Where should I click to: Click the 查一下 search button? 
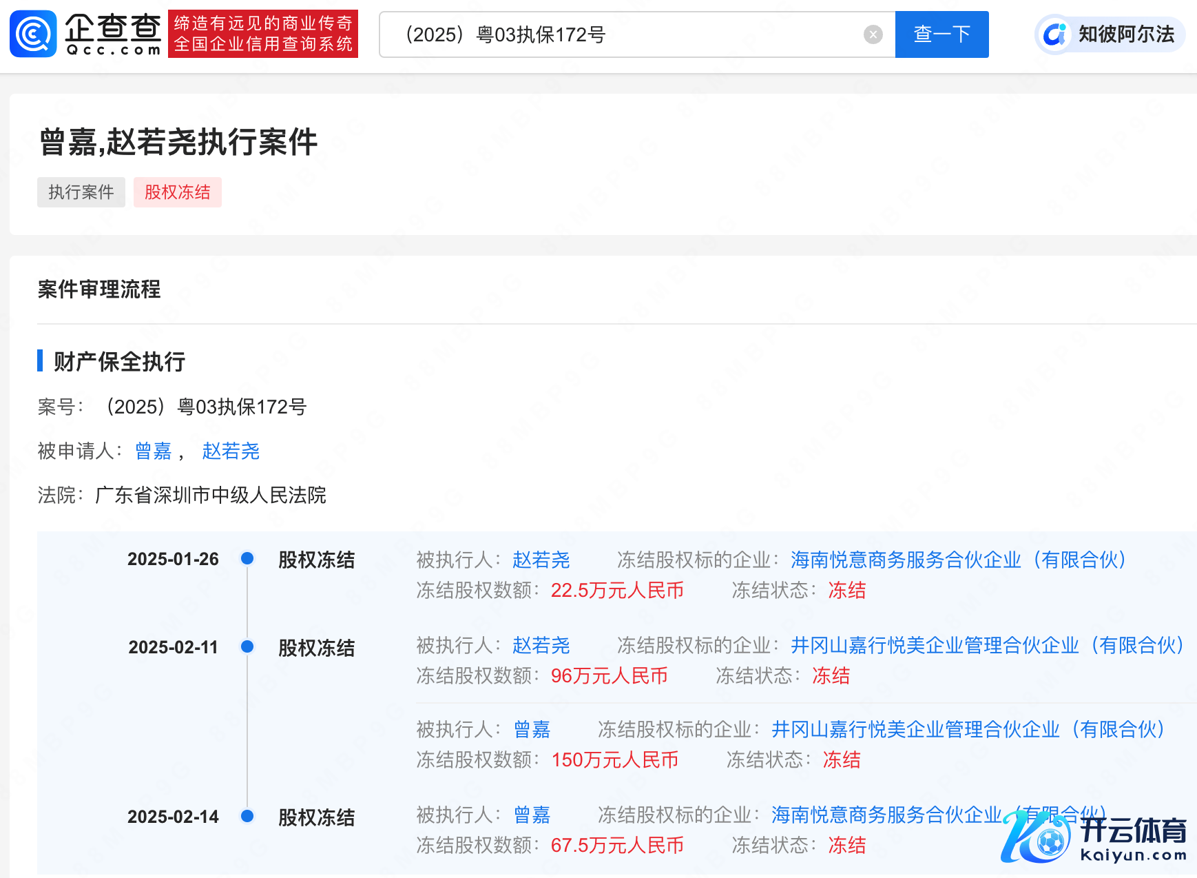click(x=941, y=34)
